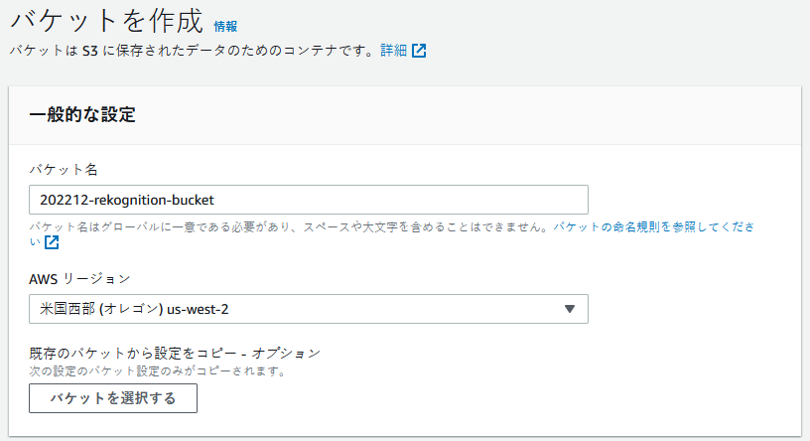The height and width of the screenshot is (441, 810).
Task: Click the 202212-rekognition-bucket text inside the field
Action: [126, 200]
